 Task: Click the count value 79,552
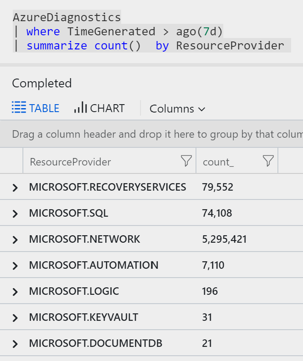tap(218, 187)
